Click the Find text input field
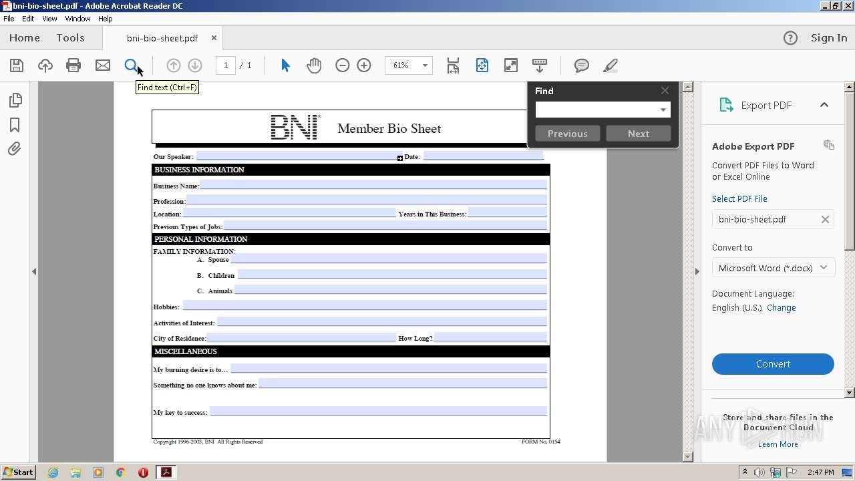 (596, 110)
